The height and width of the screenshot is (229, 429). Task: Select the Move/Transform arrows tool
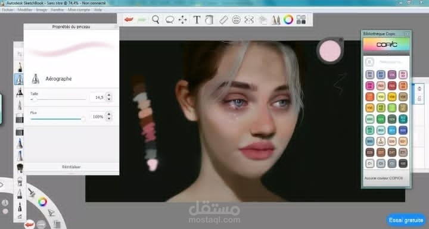click(x=182, y=20)
